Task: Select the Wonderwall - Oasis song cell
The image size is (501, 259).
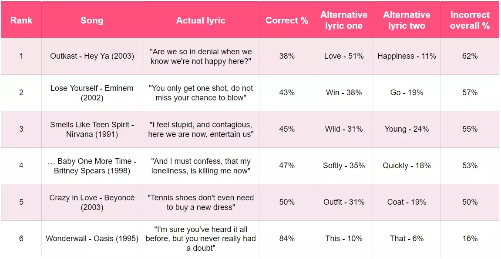Action: (x=92, y=239)
